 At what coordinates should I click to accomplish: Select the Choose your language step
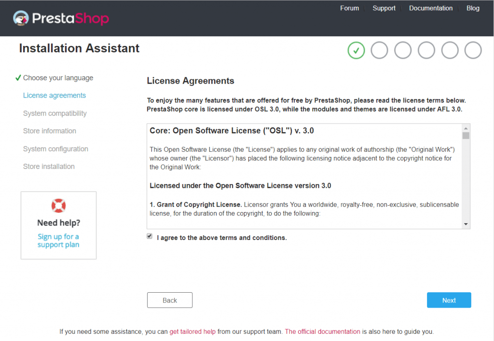coord(58,78)
